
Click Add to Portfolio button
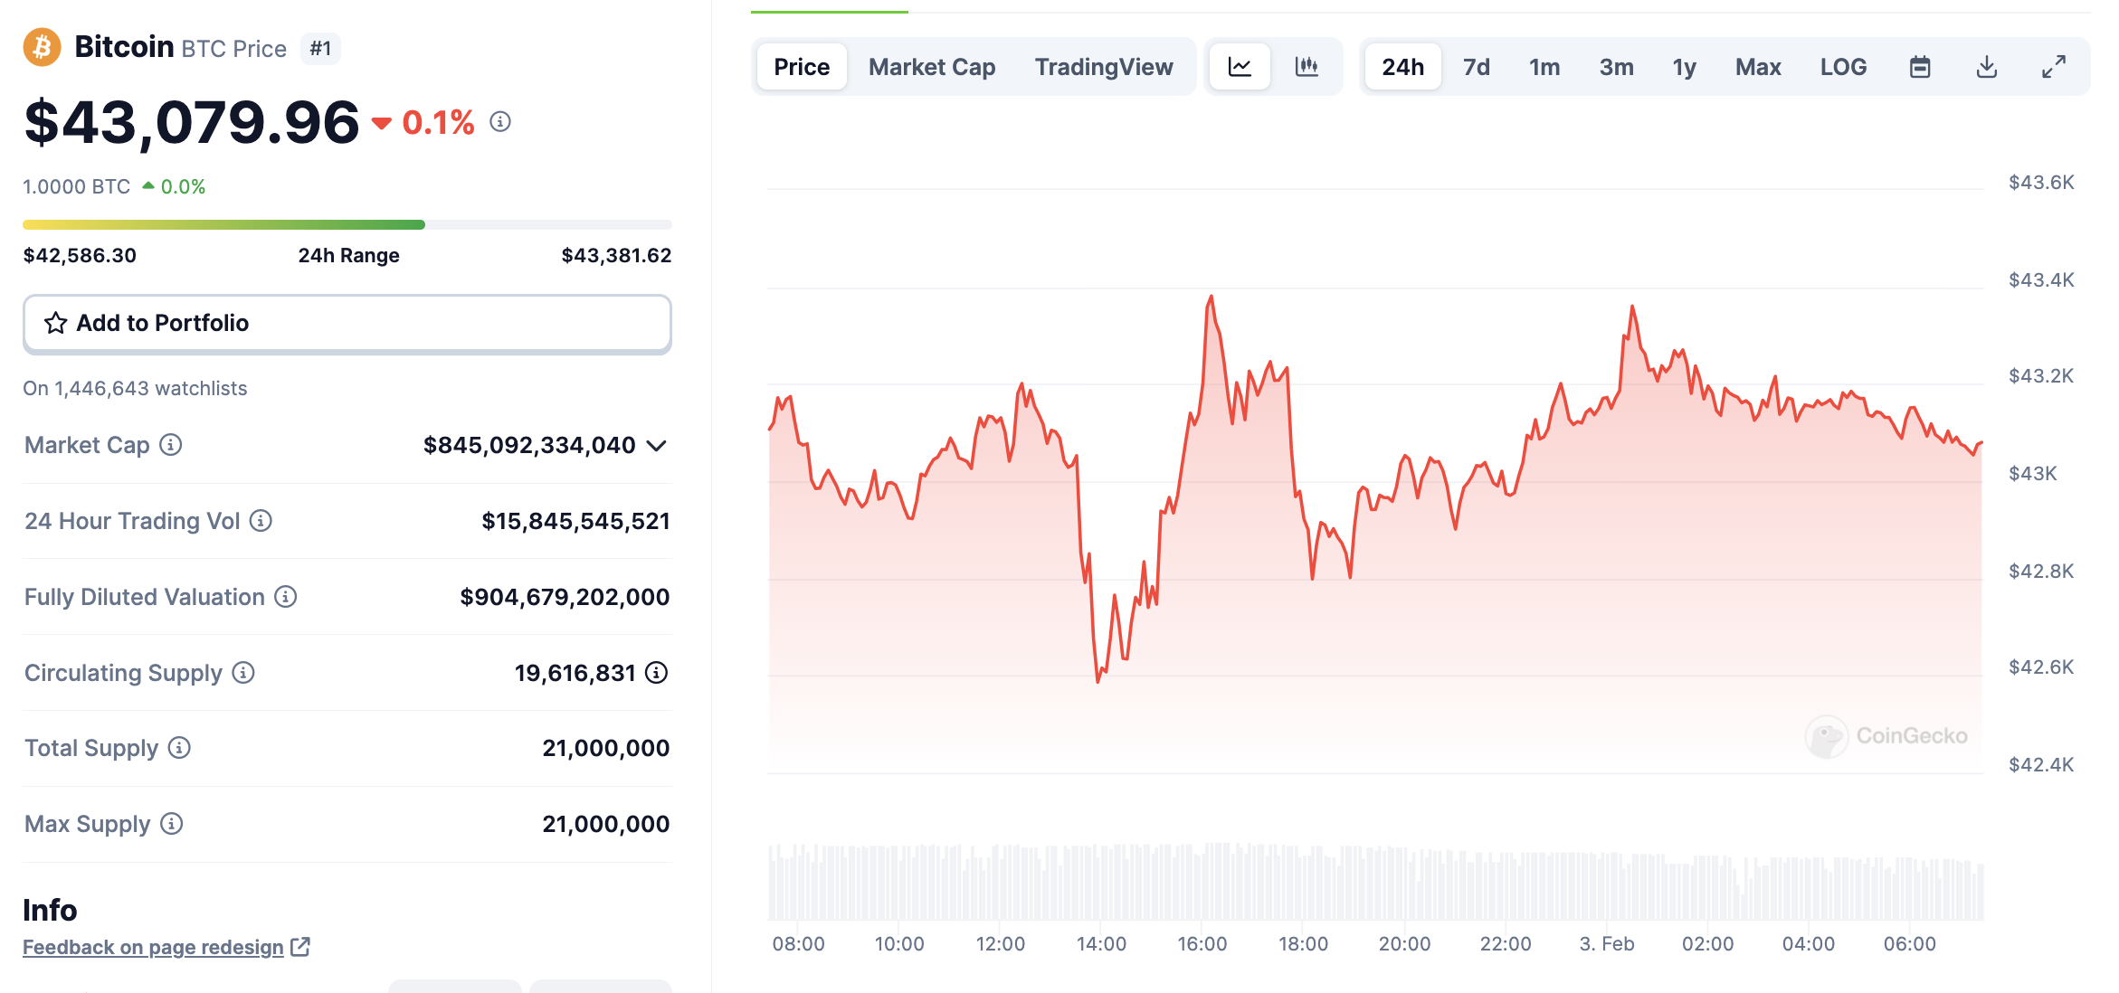pos(347,323)
